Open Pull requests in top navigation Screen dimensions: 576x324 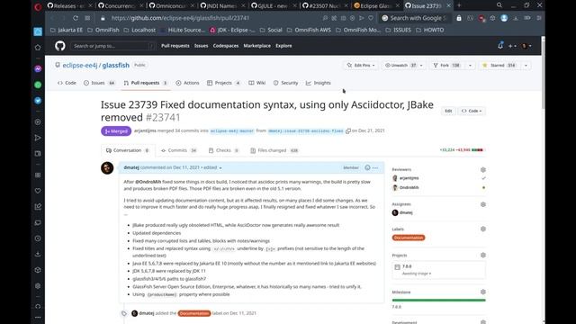175,46
